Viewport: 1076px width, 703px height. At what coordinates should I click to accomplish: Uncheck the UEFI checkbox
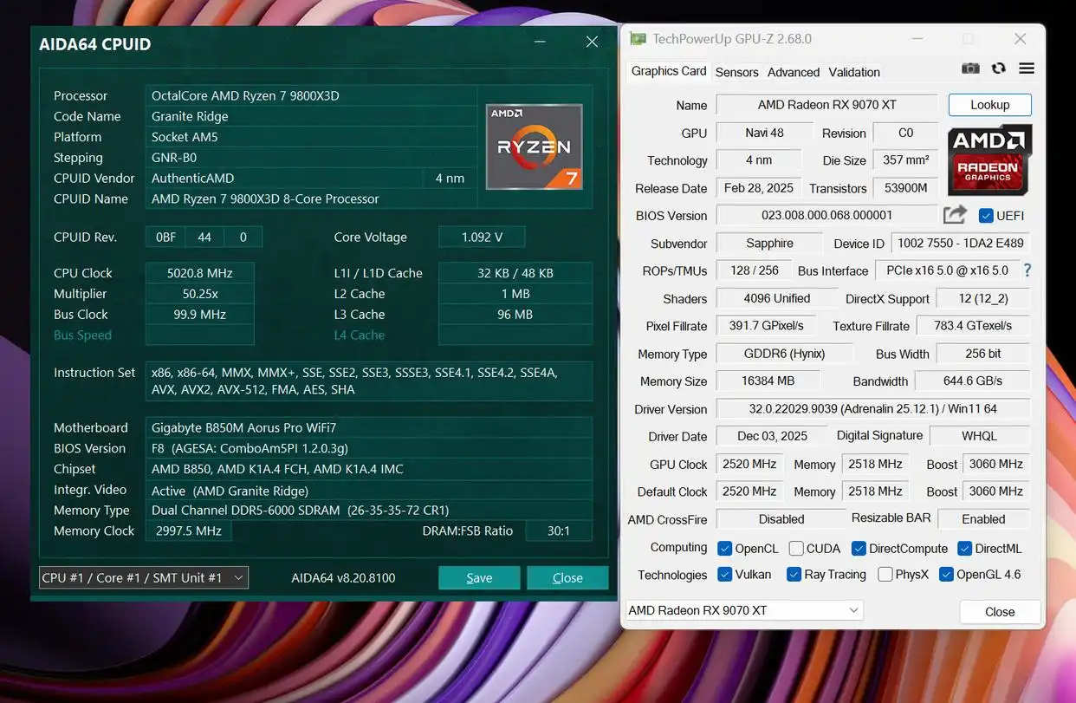pos(985,215)
